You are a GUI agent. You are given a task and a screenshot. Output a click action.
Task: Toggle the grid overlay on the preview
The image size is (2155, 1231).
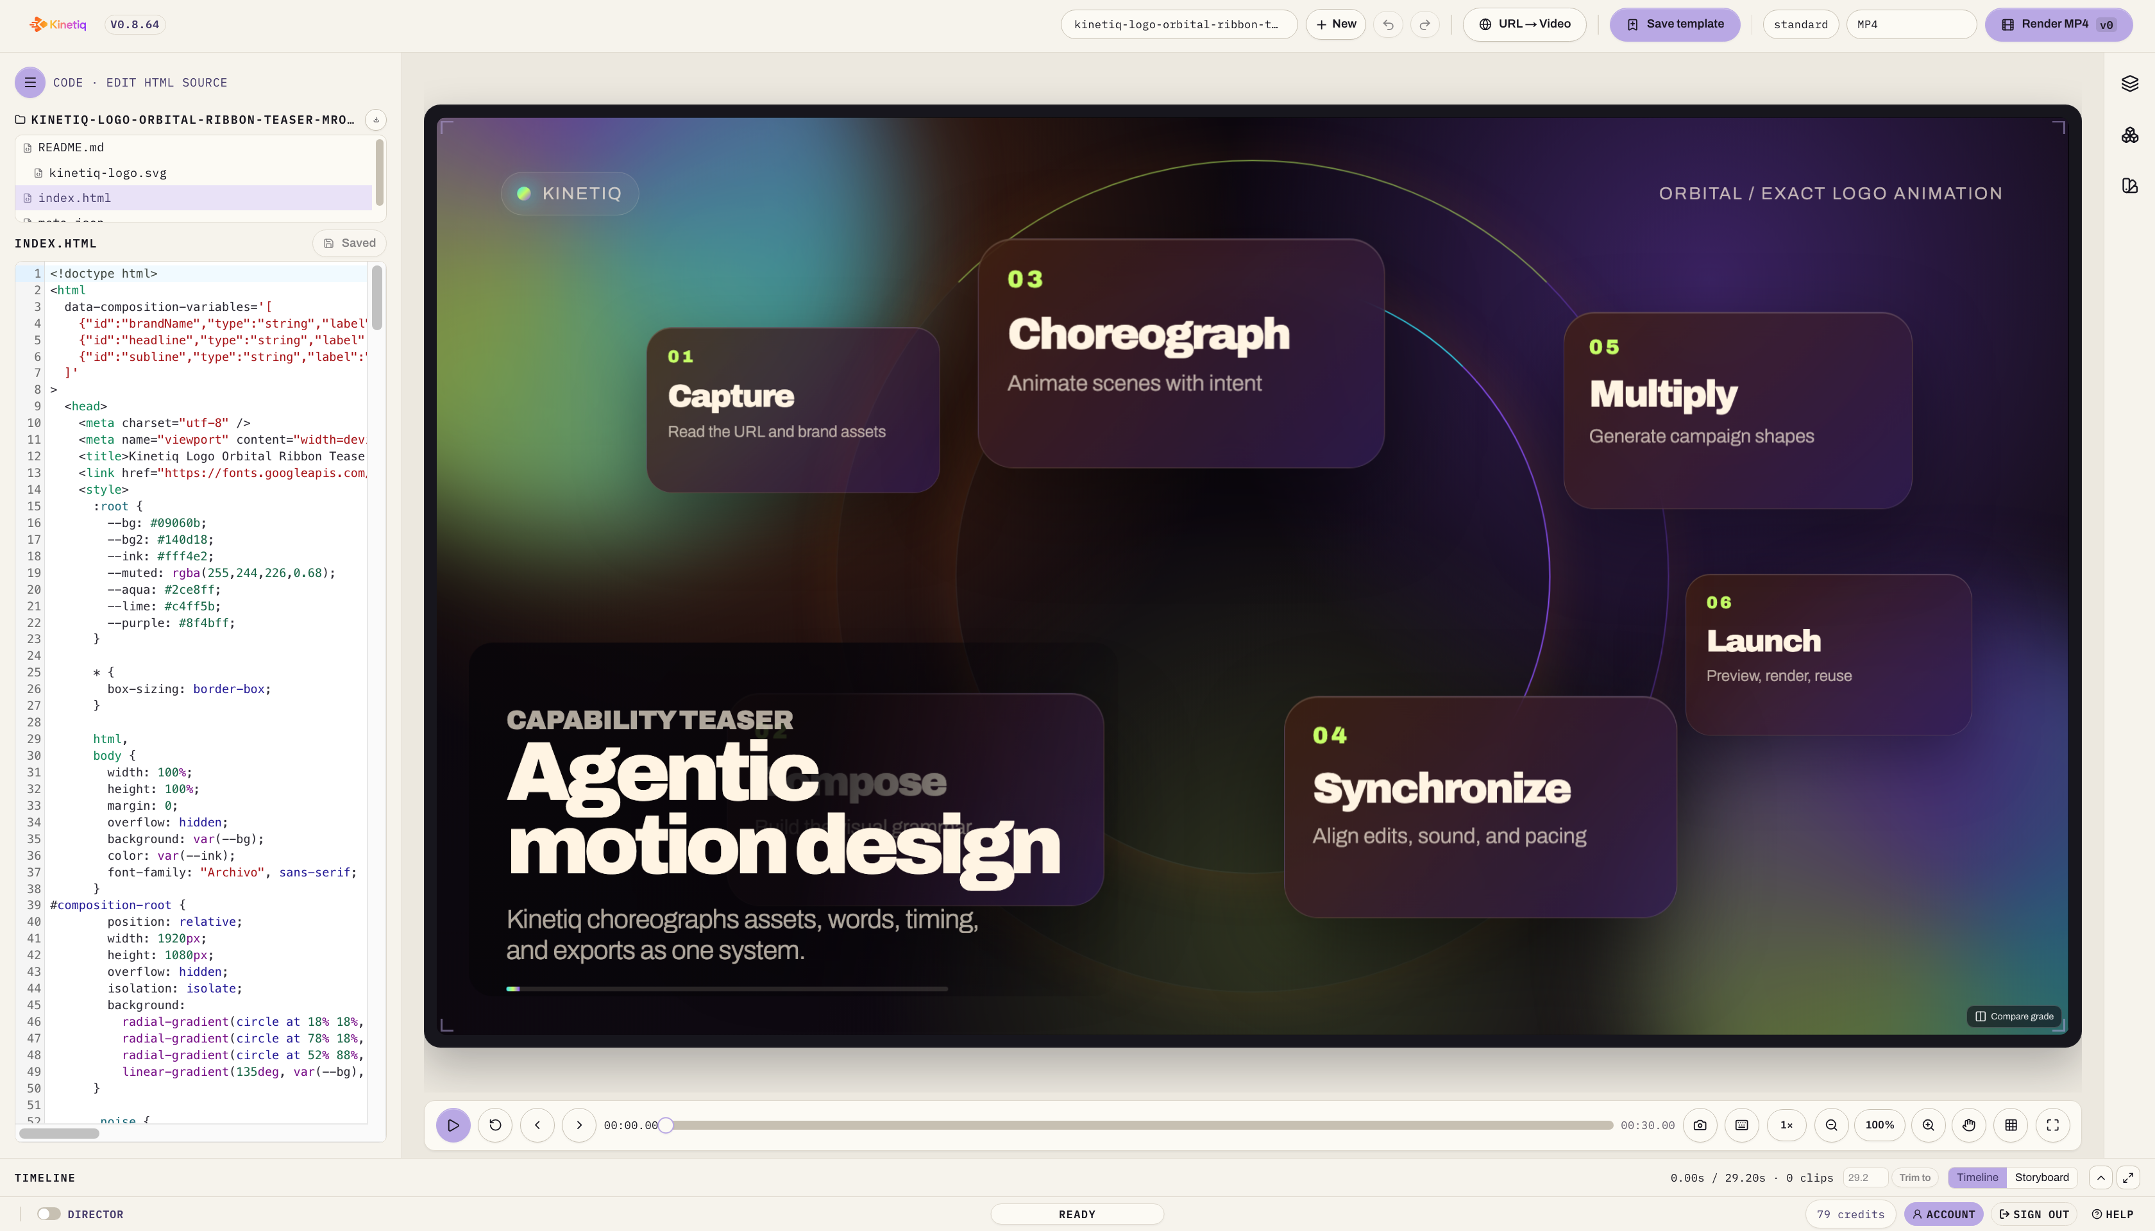[2011, 1125]
